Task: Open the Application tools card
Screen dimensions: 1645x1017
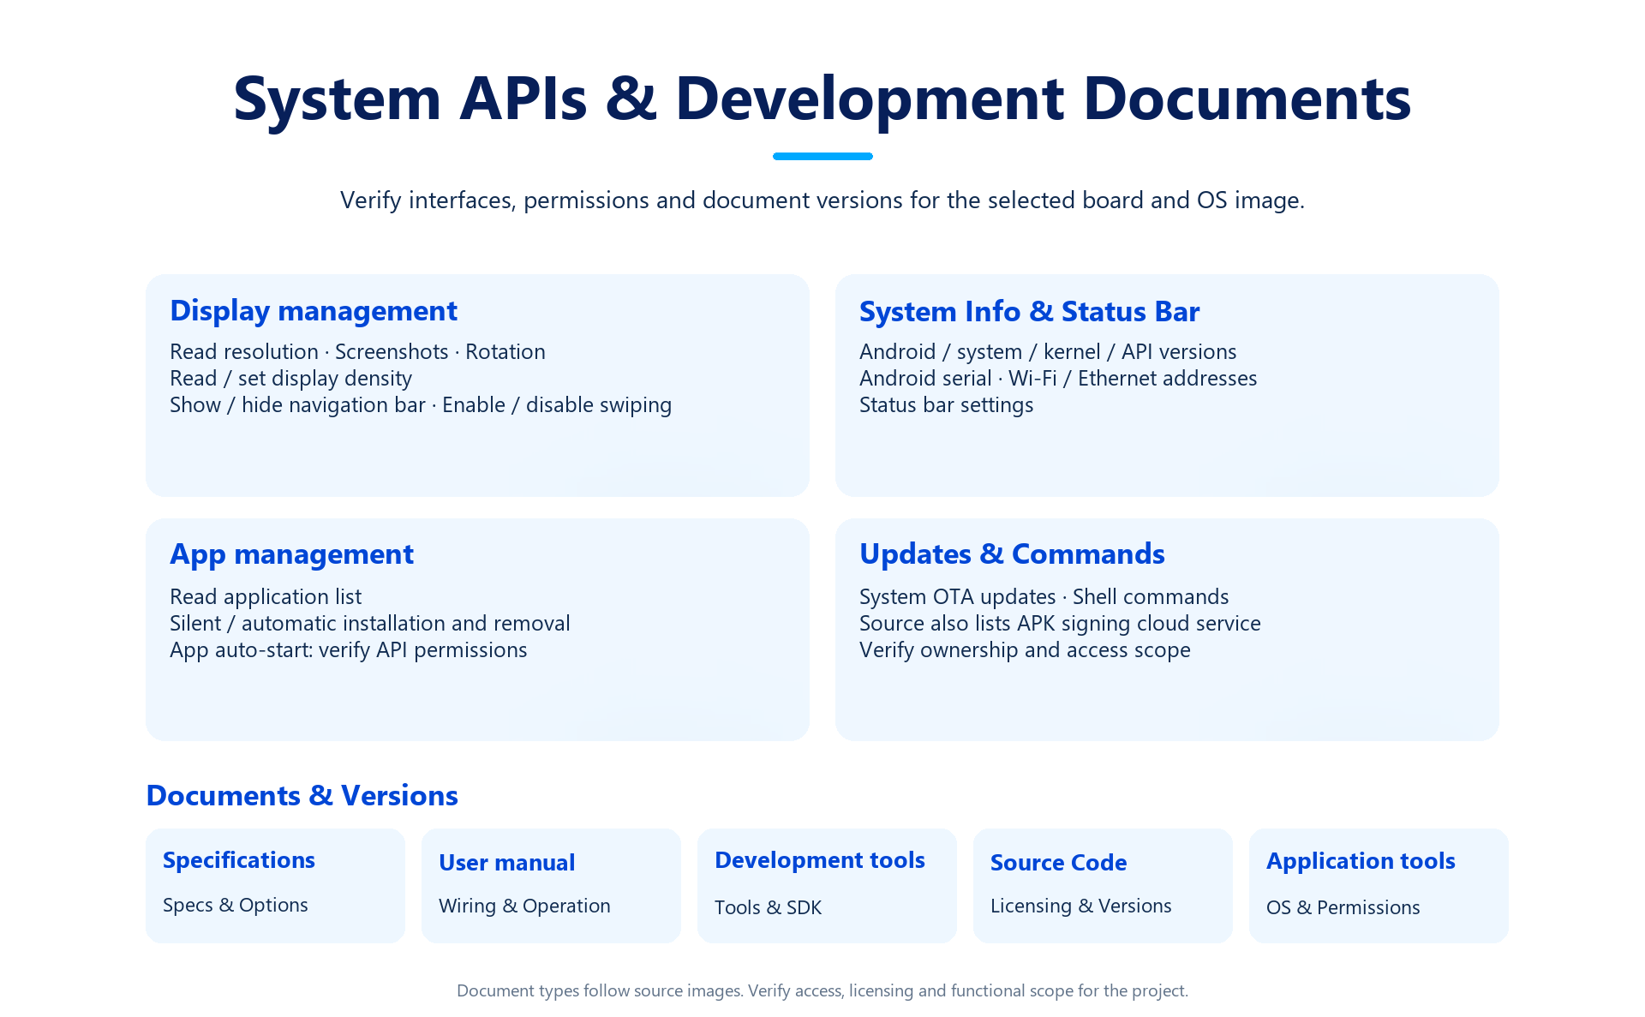Action: [1379, 885]
